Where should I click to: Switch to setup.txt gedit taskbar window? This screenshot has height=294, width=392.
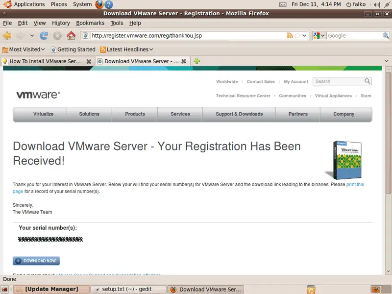128,289
